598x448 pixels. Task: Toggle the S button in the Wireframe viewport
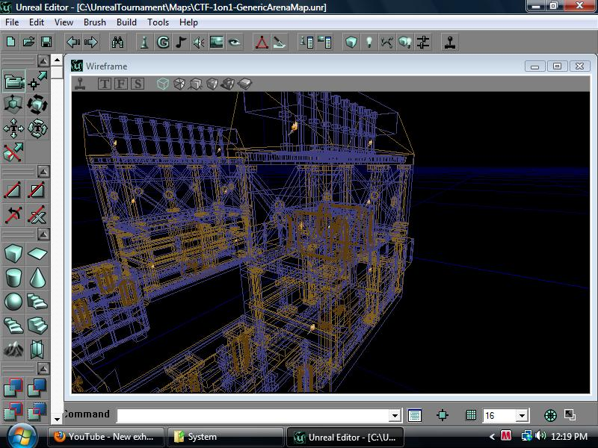tap(138, 84)
